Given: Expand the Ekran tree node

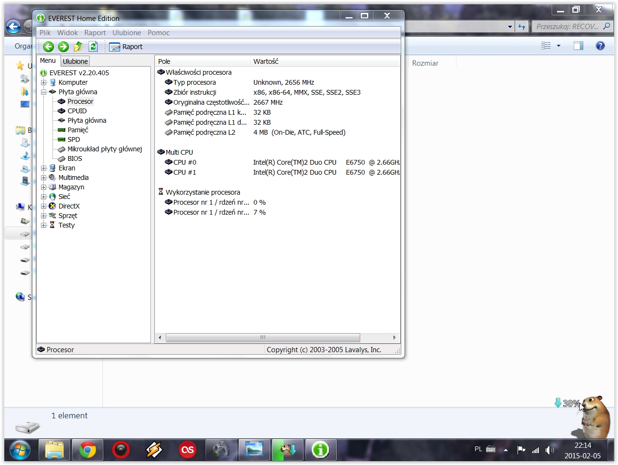Looking at the screenshot, I should coord(43,168).
